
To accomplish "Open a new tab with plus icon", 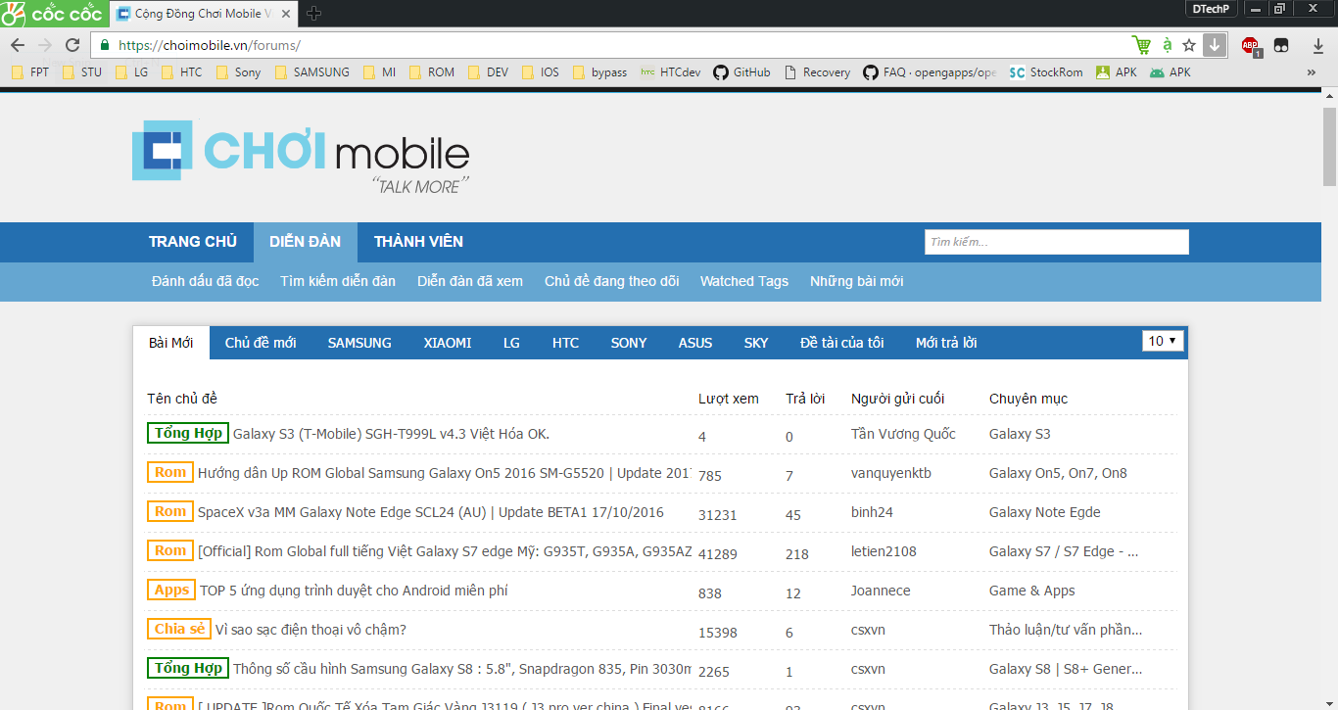I will (313, 13).
